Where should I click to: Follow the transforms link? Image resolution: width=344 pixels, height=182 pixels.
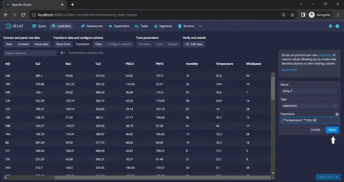click(x=325, y=55)
